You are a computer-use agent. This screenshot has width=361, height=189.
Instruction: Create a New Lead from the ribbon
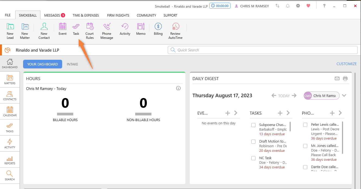pyautogui.click(x=10, y=31)
